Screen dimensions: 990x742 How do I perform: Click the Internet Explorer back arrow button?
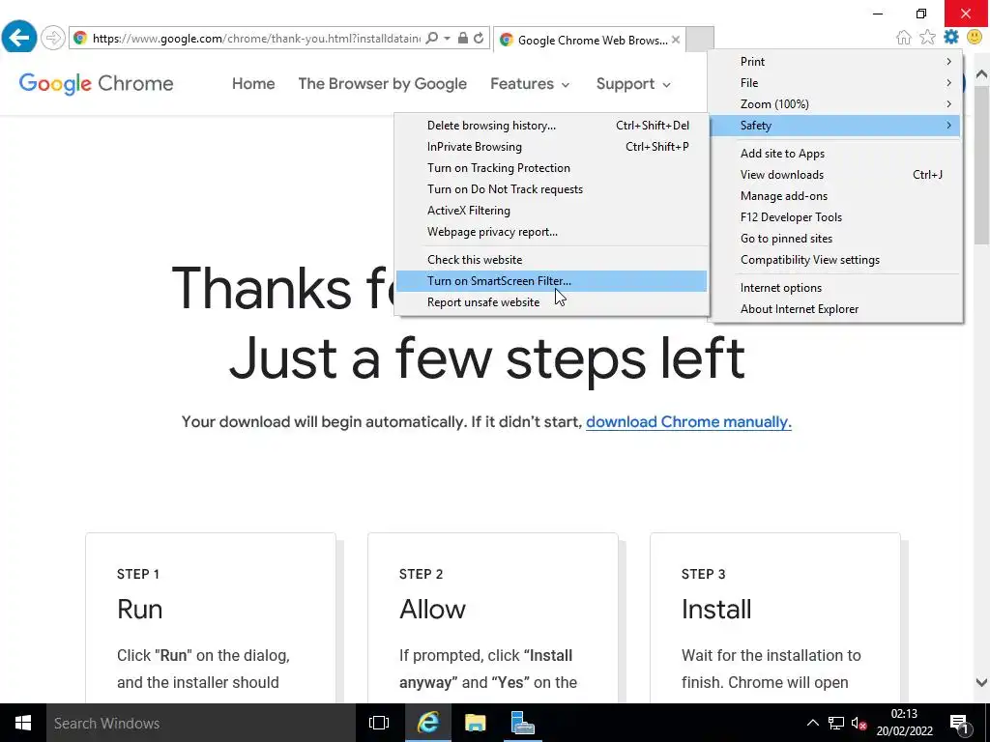click(19, 38)
